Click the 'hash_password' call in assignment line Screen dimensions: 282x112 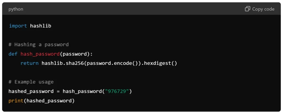coord(82,91)
